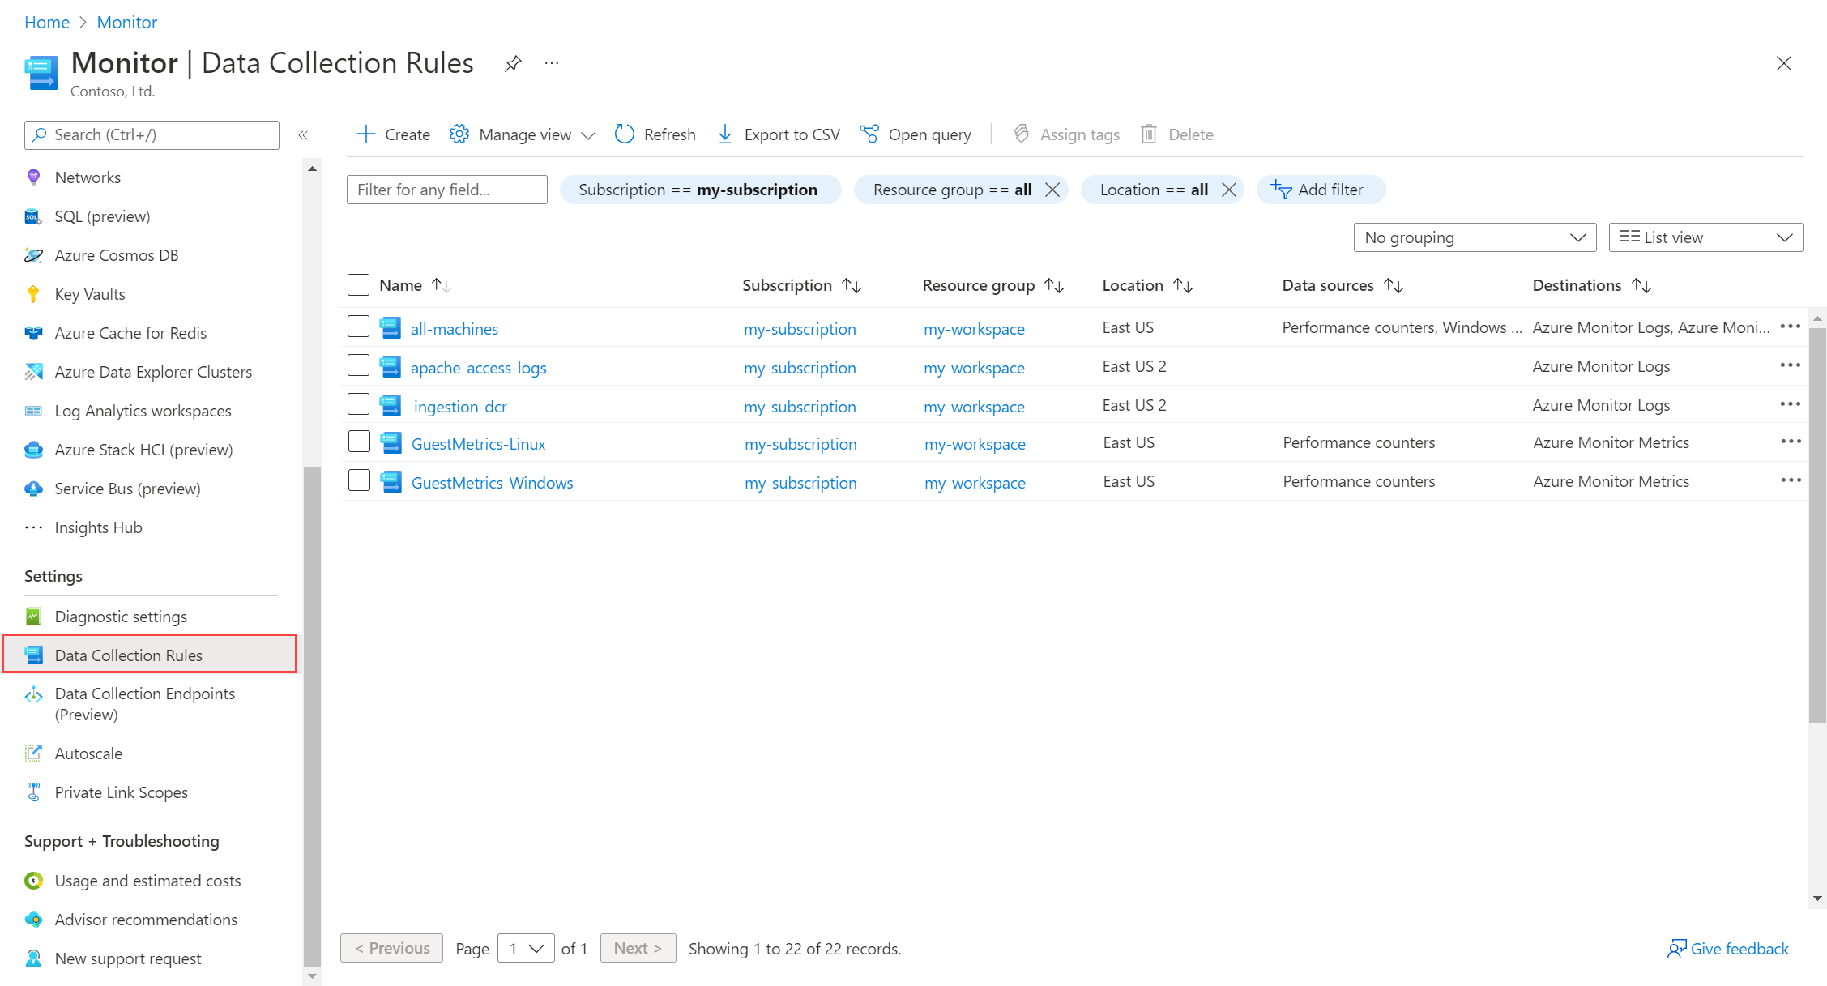1827x986 pixels.
Task: Click the Export to CSV download icon
Action: click(x=725, y=134)
